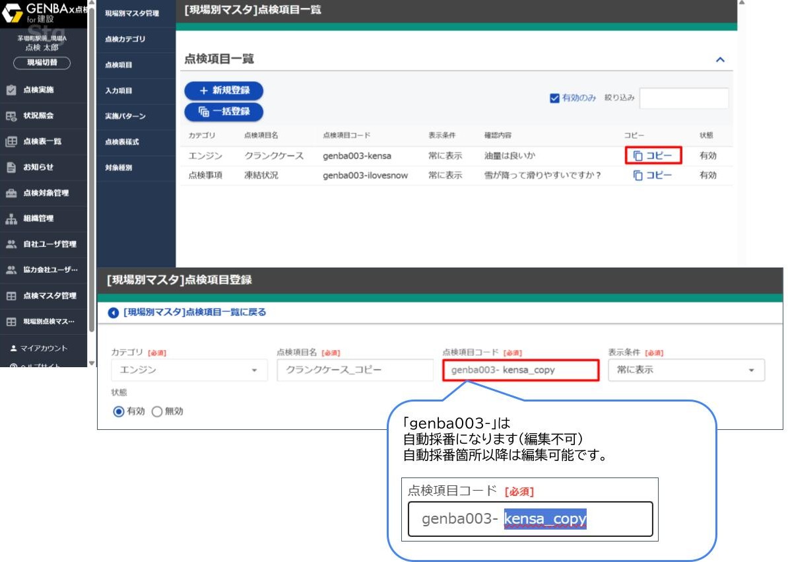Click the 一括登録 button
This screenshot has height=562, width=788.
click(224, 112)
